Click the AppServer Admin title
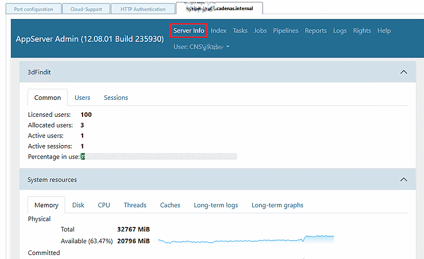 click(x=89, y=39)
